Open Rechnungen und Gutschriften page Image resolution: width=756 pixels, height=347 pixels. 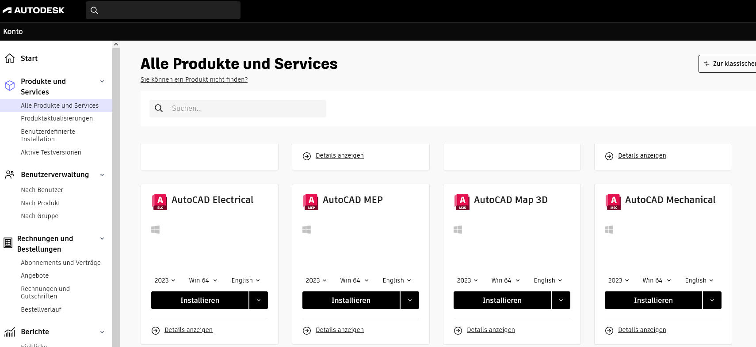tap(45, 292)
